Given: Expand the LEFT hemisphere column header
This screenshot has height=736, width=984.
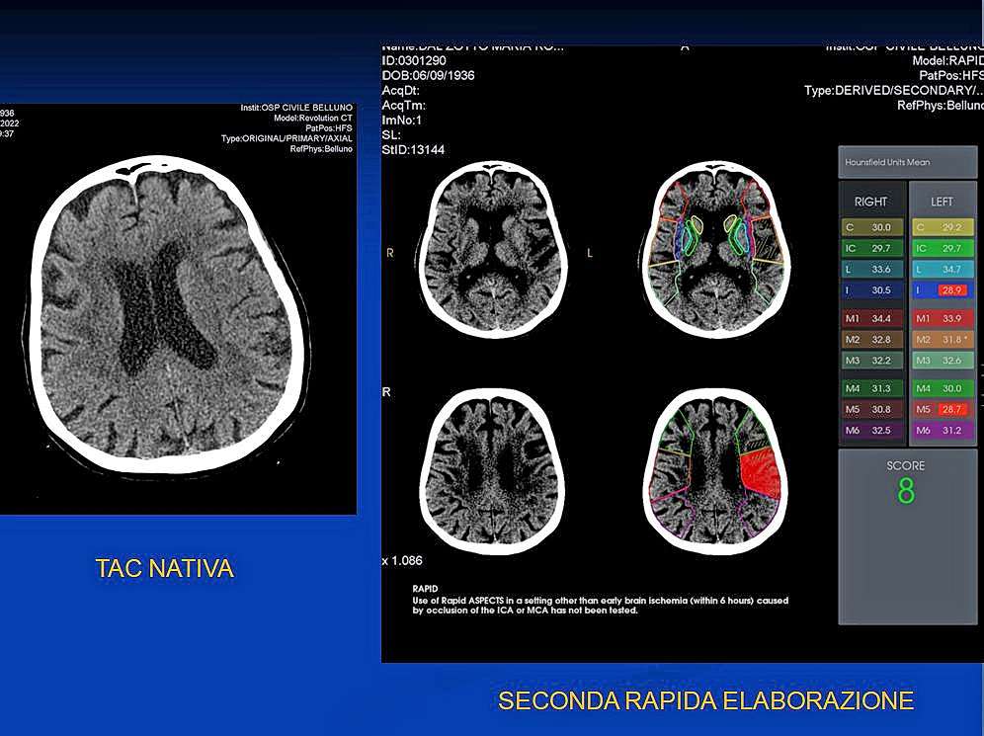Looking at the screenshot, I should point(942,201).
